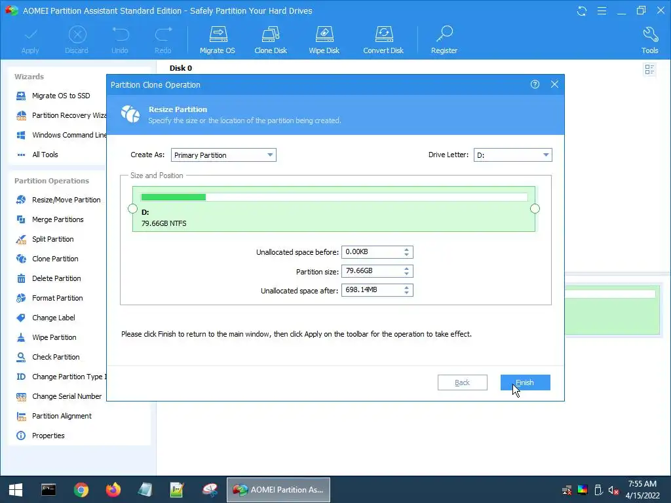The height and width of the screenshot is (503, 671).
Task: Increase Partition size value
Action: [406, 268]
